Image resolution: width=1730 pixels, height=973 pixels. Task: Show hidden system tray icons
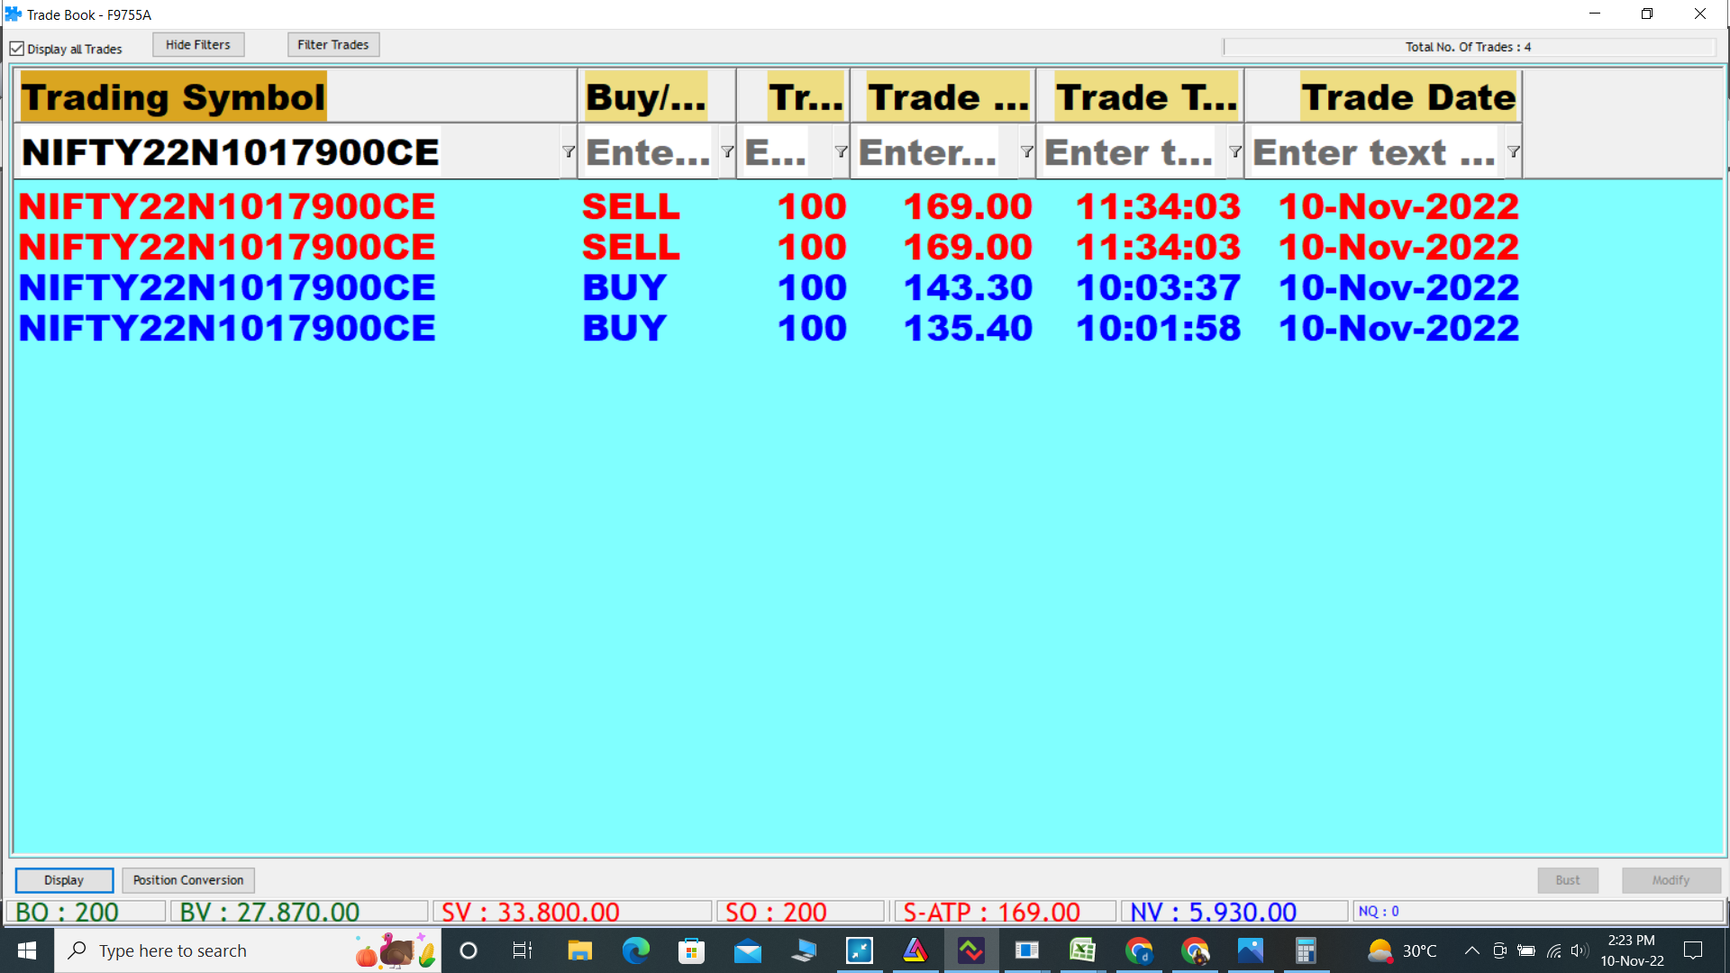1471,950
